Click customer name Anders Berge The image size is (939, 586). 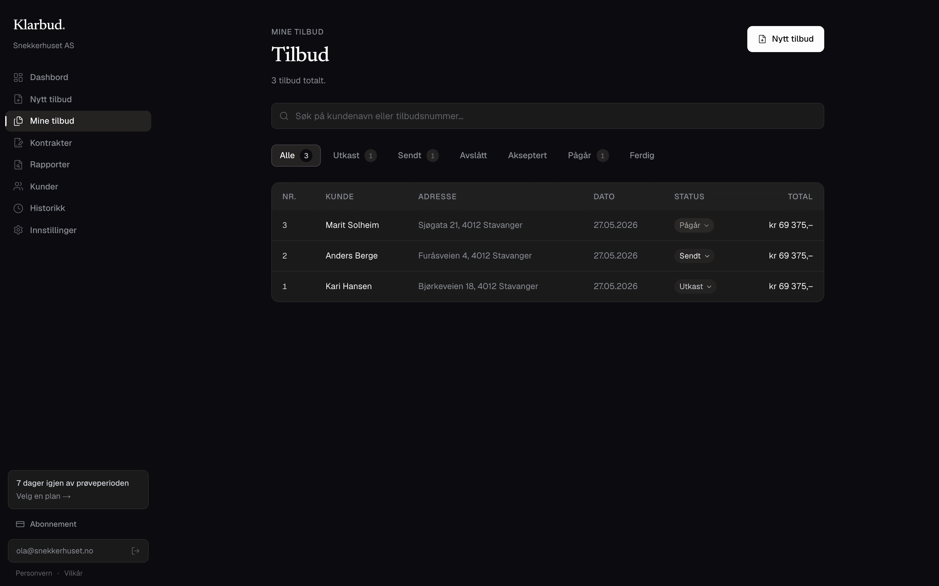(x=351, y=256)
